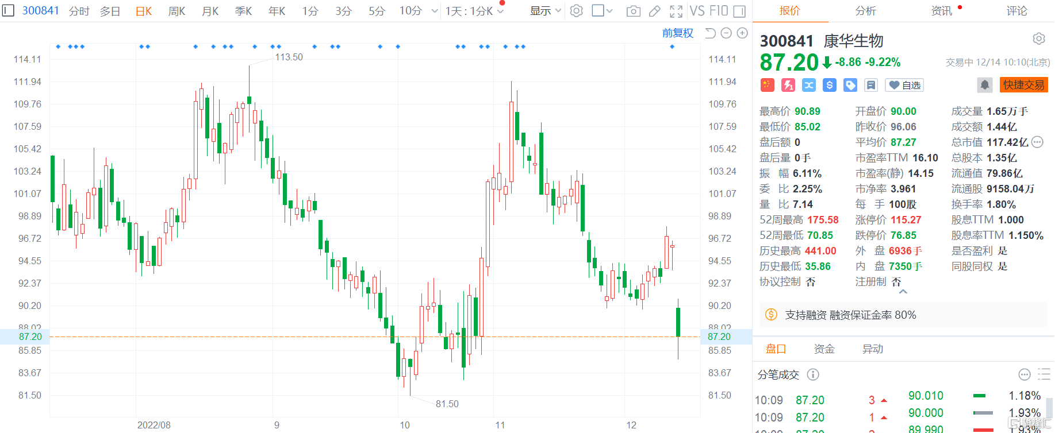Click the 历史最高 441.00 value

click(820, 251)
